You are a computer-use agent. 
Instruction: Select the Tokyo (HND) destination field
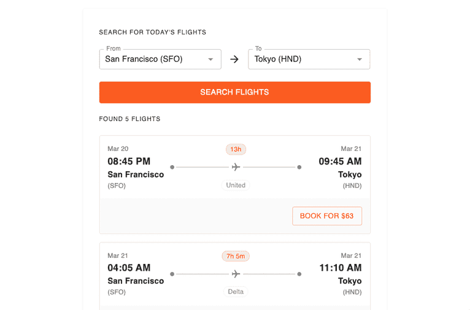point(301,60)
